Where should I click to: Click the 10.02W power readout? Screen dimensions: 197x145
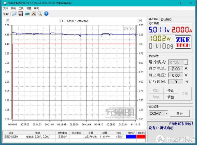(160, 38)
